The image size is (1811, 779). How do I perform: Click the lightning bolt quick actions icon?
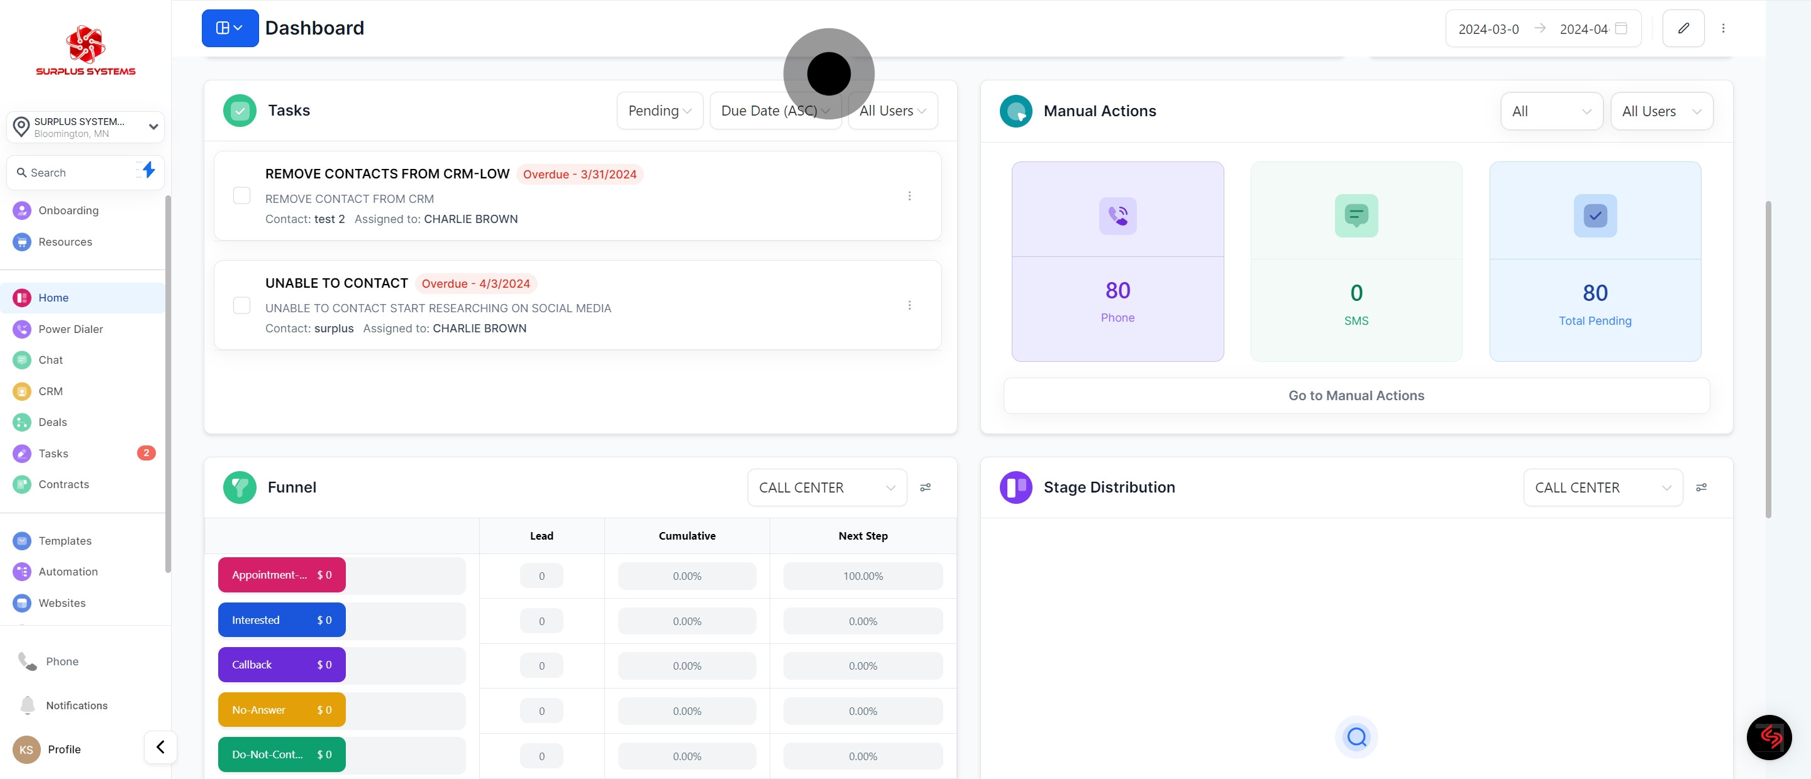pyautogui.click(x=148, y=170)
